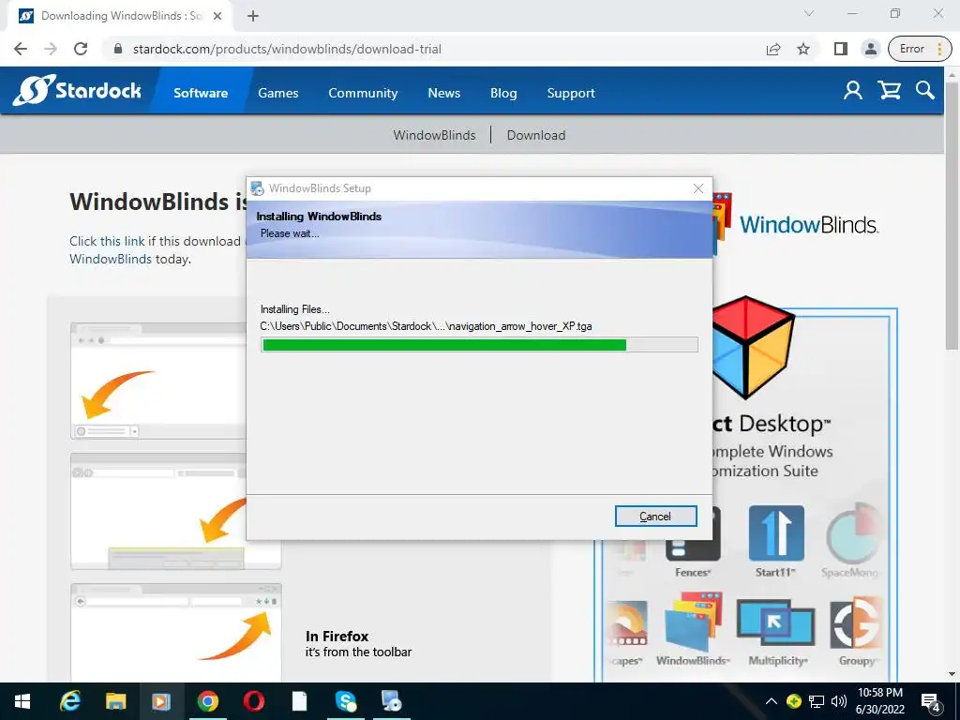Open the Software nav menu
This screenshot has width=960, height=720.
[x=201, y=93]
